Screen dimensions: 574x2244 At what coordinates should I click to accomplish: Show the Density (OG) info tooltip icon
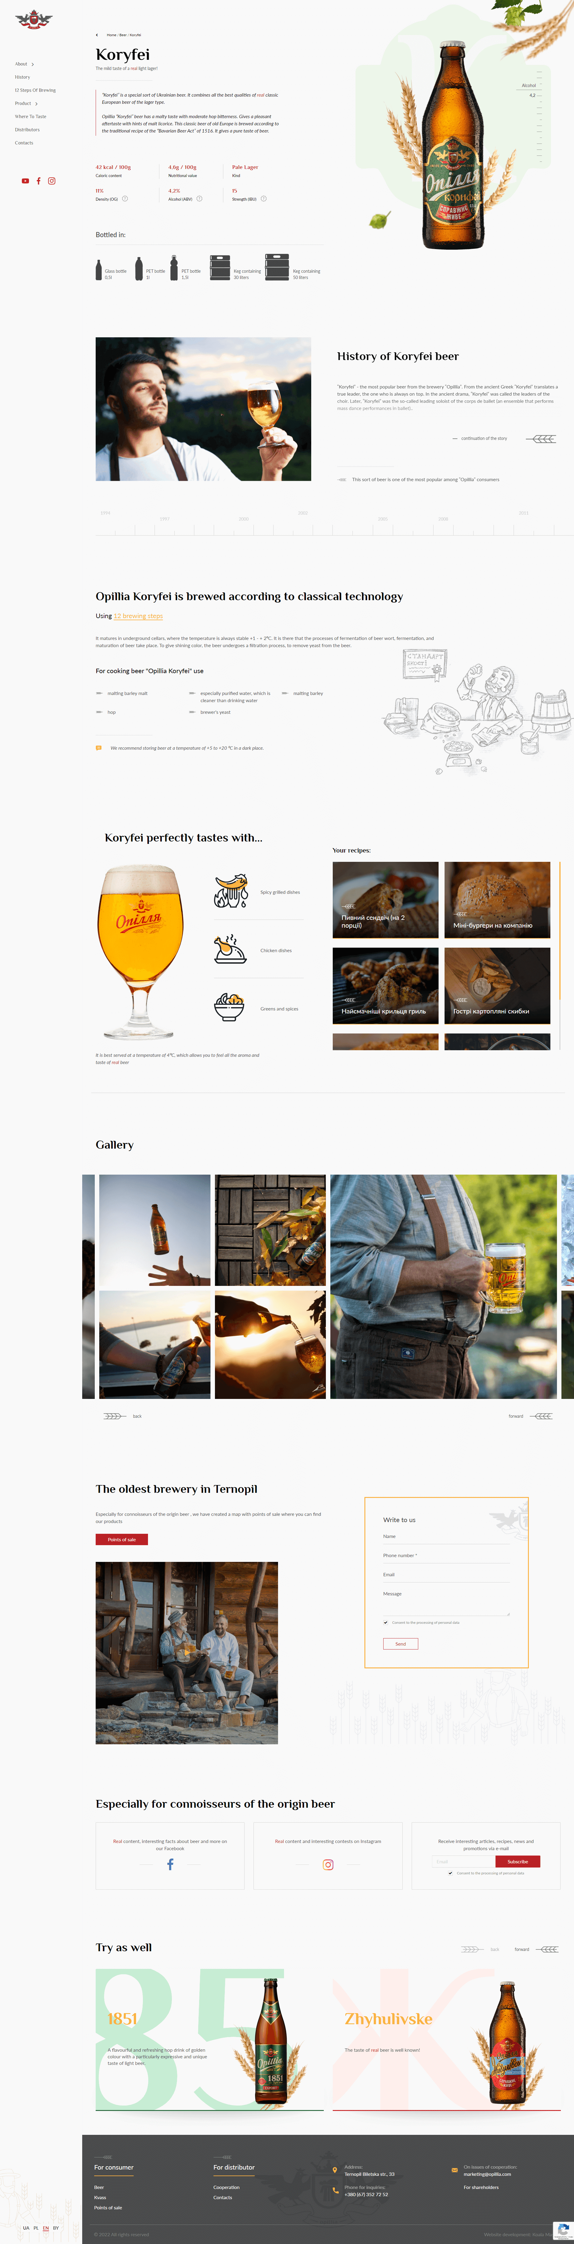point(125,199)
